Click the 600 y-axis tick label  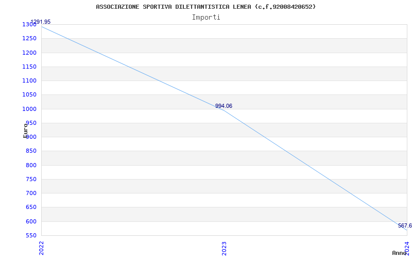pyautogui.click(x=31, y=222)
